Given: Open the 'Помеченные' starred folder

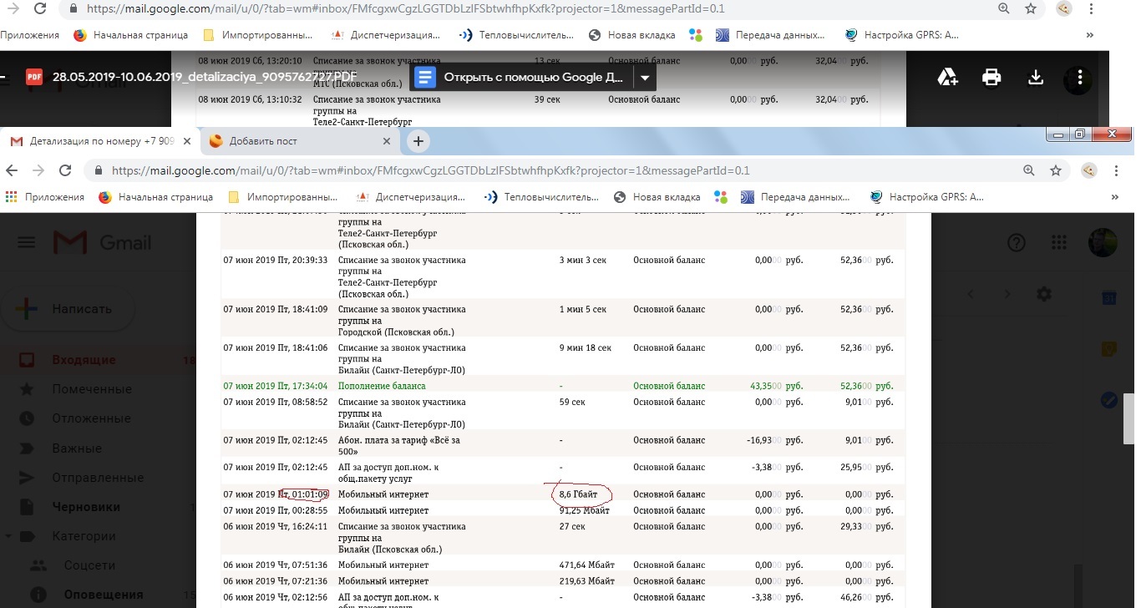Looking at the screenshot, I should (x=92, y=389).
